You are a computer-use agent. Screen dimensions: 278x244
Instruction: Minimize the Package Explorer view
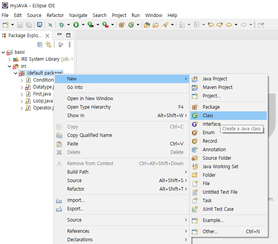coord(59,34)
